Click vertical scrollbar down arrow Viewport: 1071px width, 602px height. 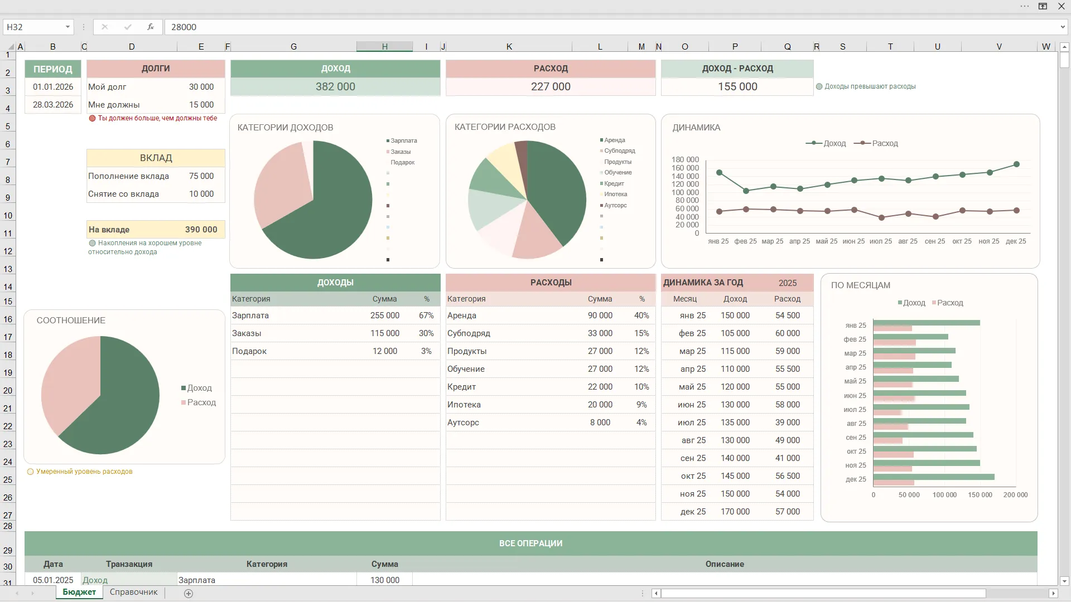(1064, 581)
